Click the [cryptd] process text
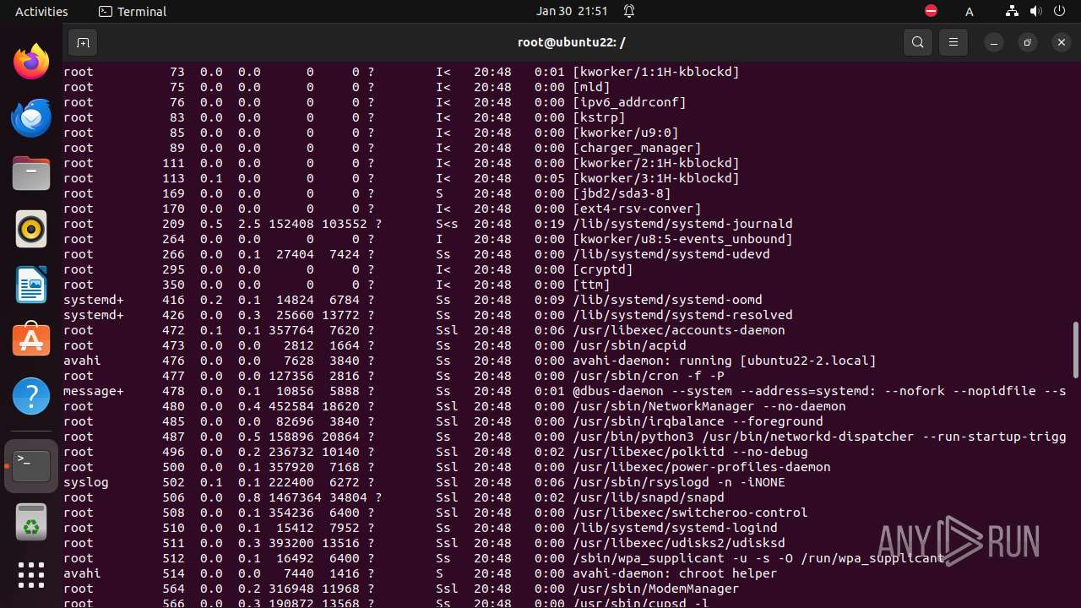1081x608 pixels. click(x=603, y=269)
